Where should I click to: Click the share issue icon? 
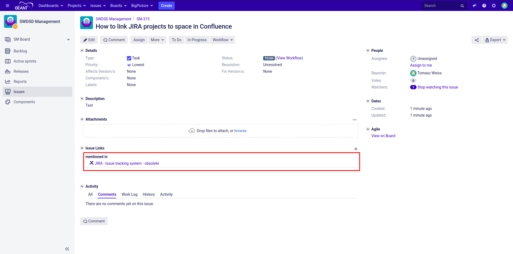477,40
